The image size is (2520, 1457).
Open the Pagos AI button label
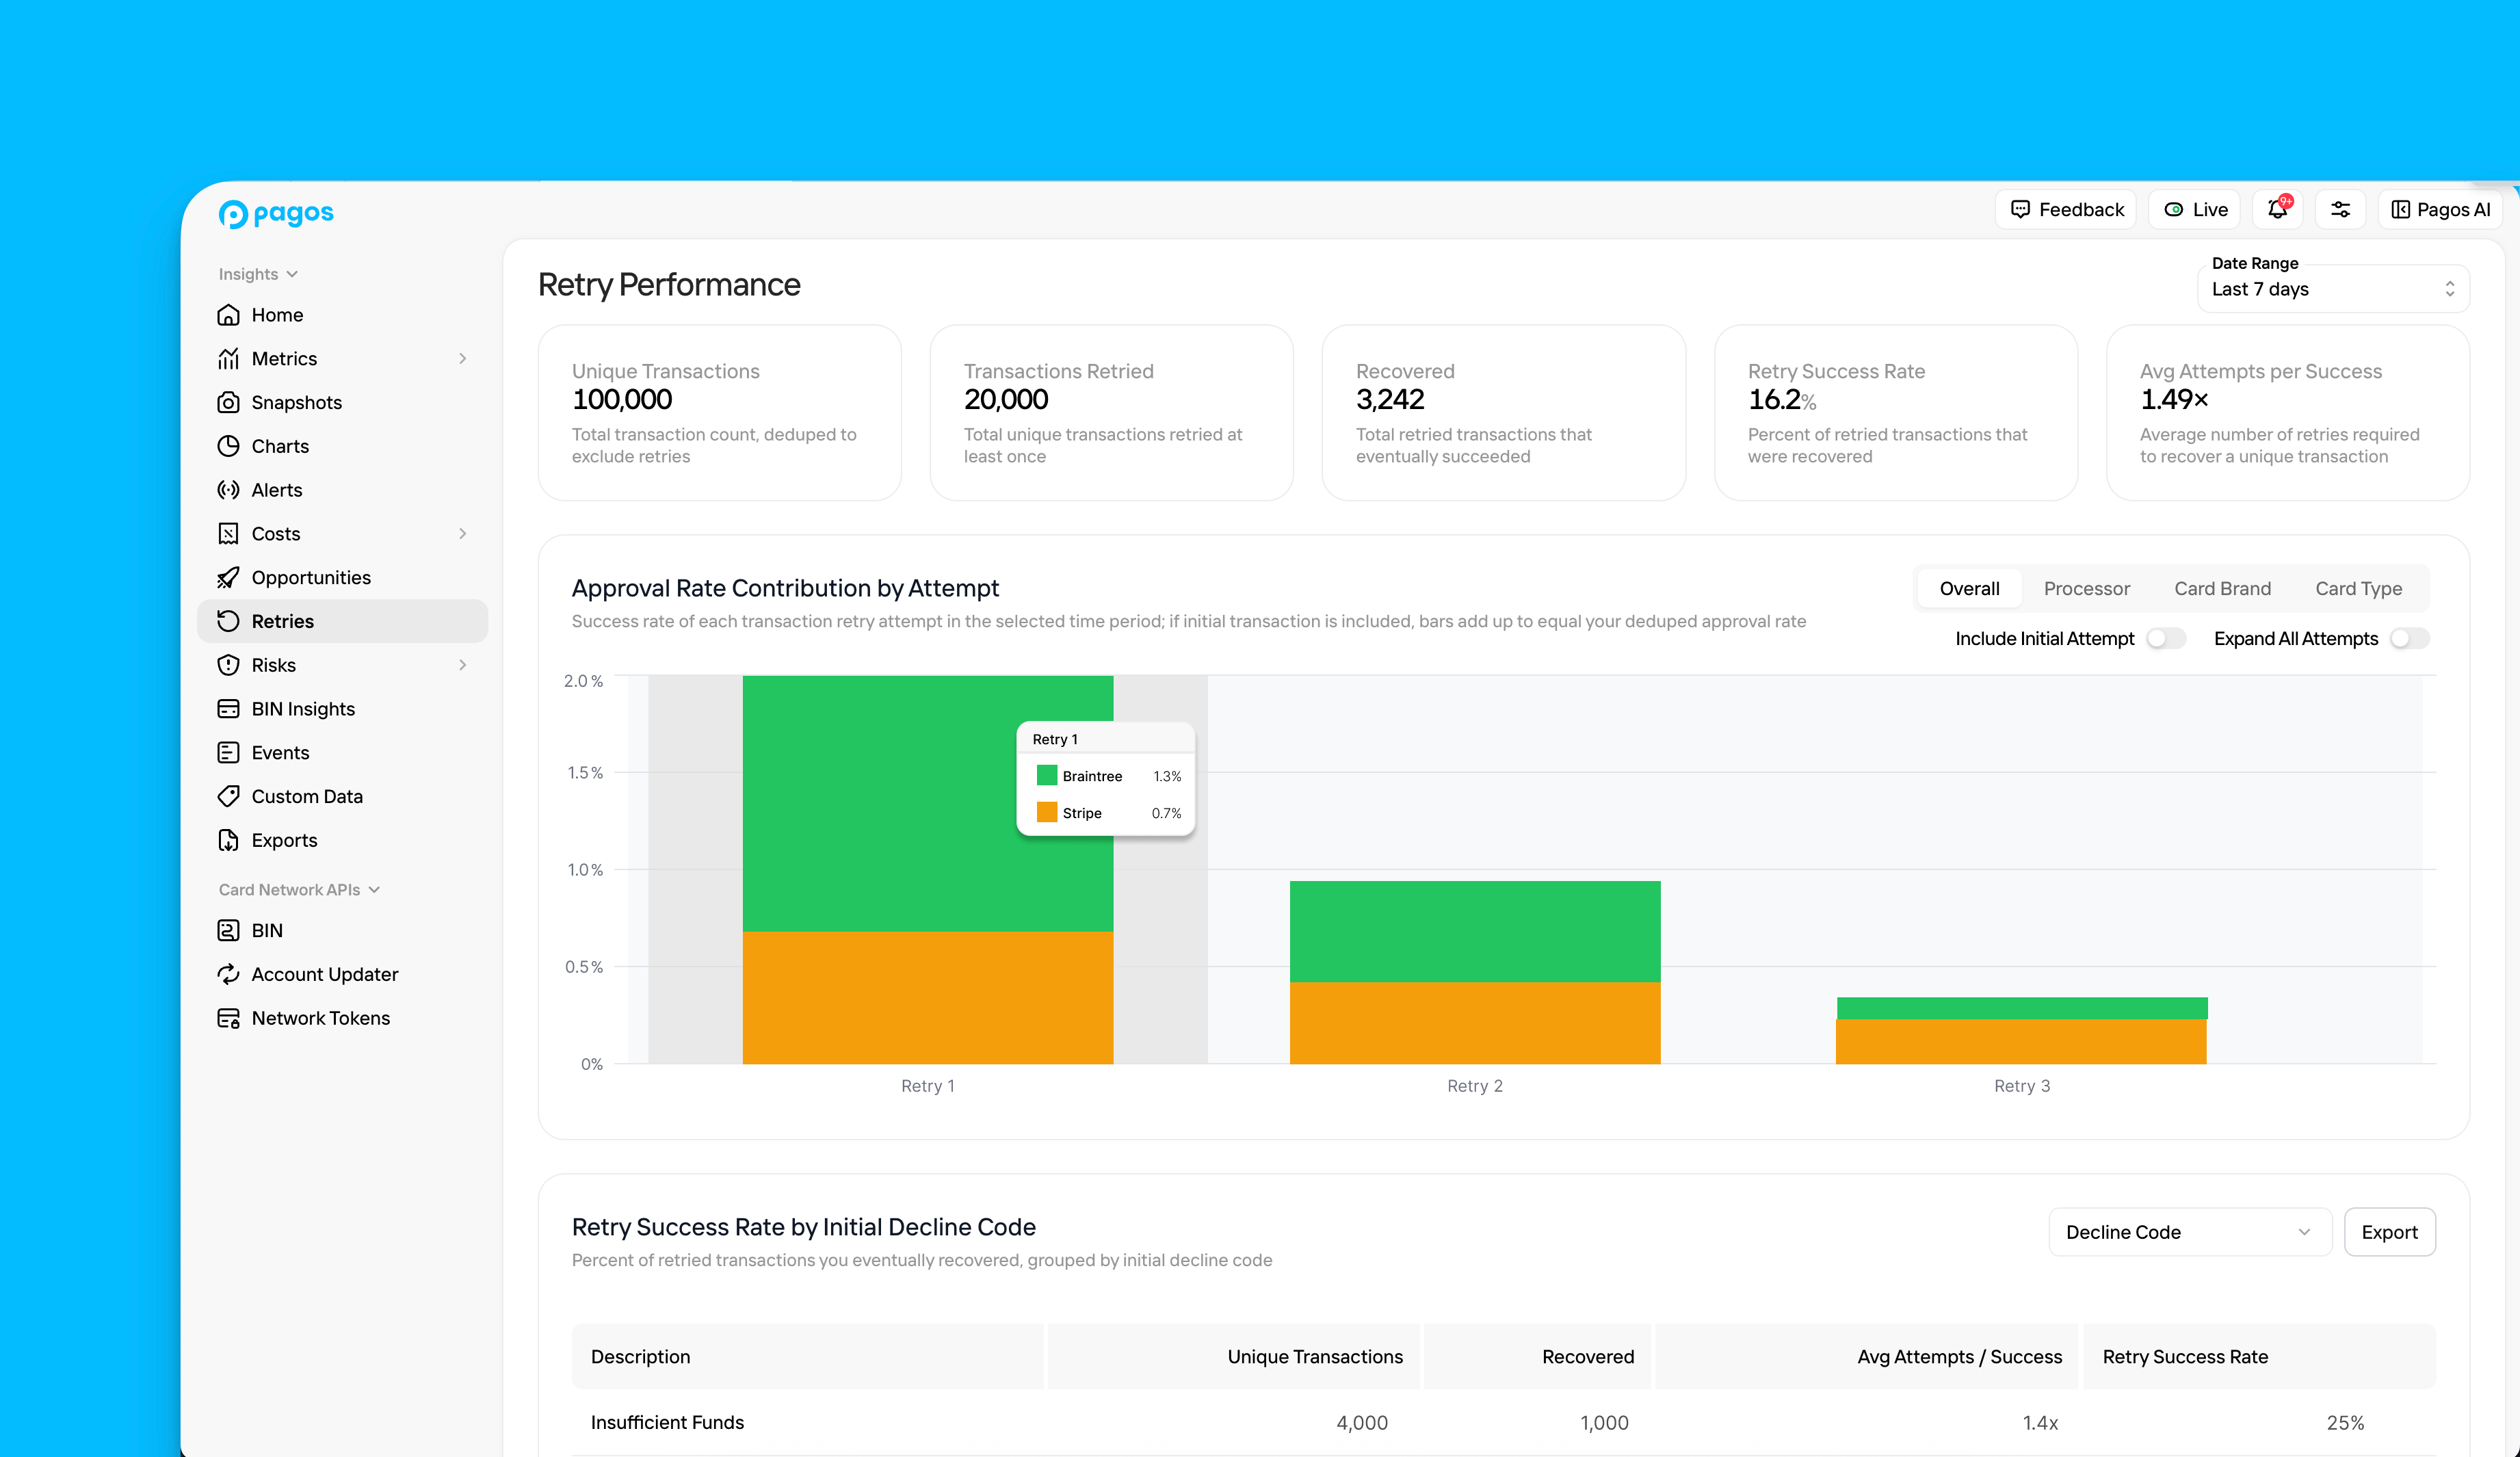click(x=2453, y=210)
